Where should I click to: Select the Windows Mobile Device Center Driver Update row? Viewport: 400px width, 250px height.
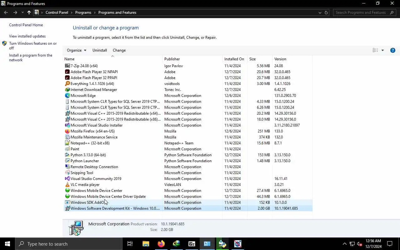click(x=187, y=197)
